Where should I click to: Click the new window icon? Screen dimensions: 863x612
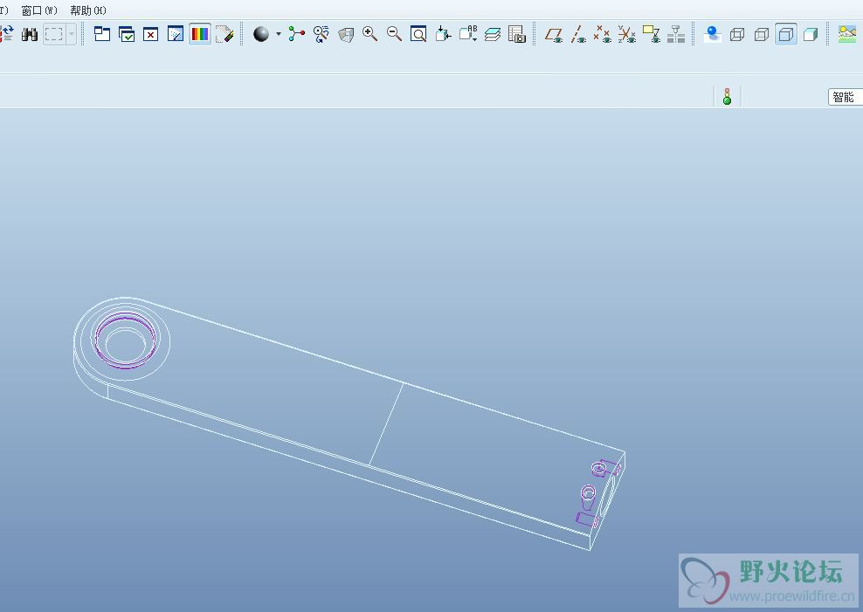click(x=102, y=35)
